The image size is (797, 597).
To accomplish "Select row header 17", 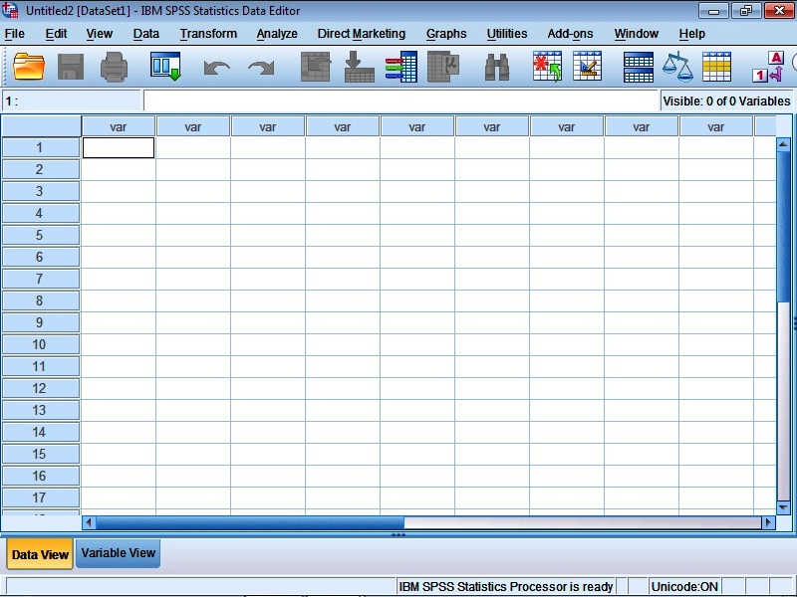I will click(41, 497).
